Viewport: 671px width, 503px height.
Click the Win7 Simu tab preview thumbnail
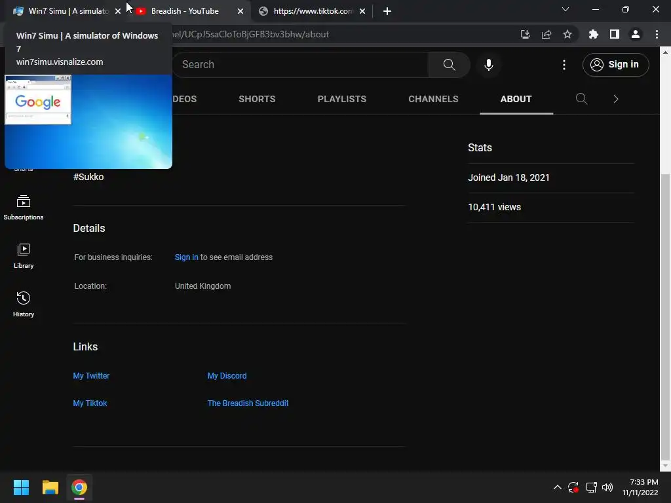(88, 121)
